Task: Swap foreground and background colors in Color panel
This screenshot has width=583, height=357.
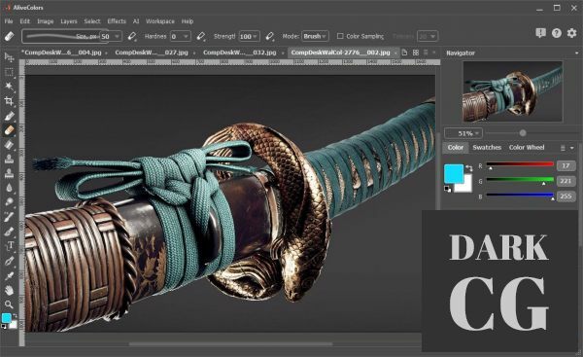Action: tap(469, 168)
